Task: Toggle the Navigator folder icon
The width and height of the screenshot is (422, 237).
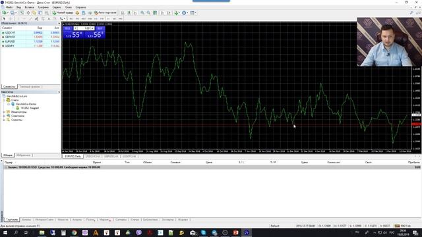Action: click(x=34, y=13)
